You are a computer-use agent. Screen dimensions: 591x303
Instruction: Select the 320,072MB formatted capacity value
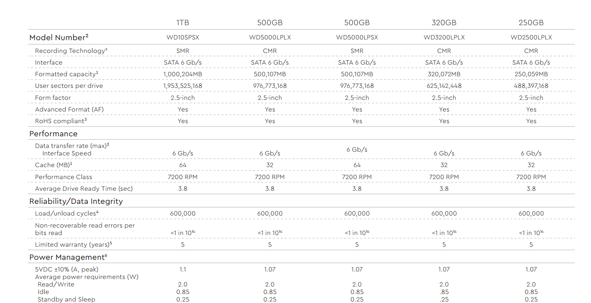coord(444,74)
